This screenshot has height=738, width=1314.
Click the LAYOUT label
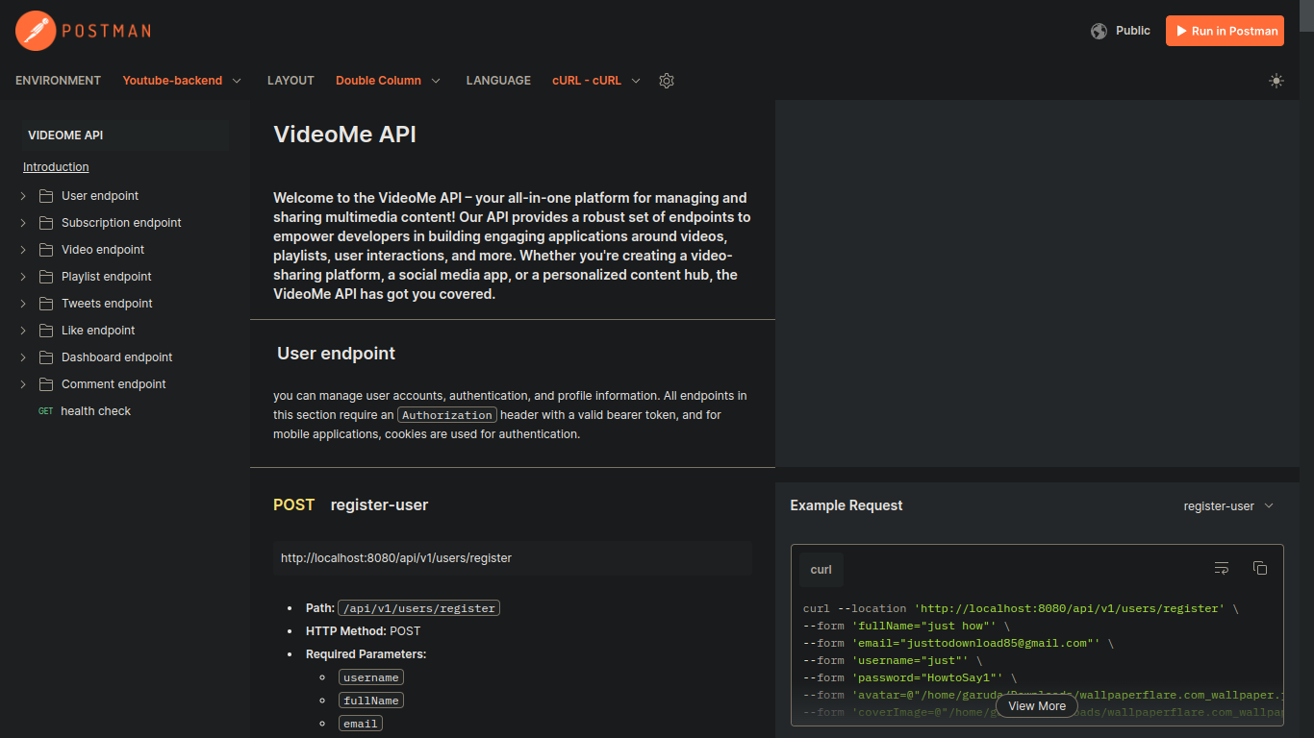click(x=291, y=81)
